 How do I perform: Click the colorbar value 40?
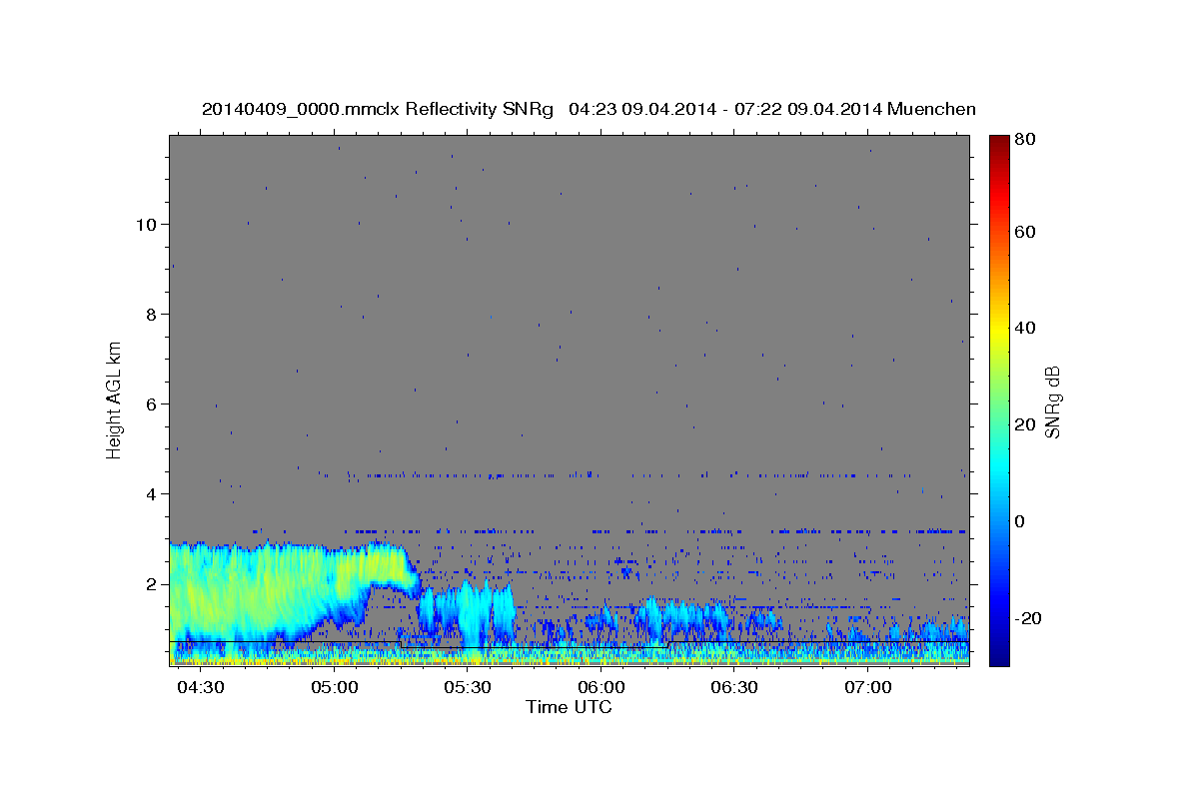click(x=1026, y=328)
